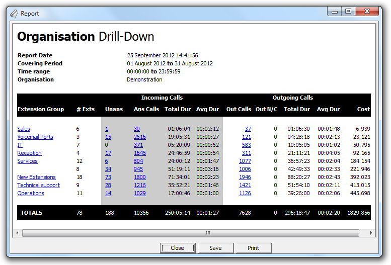Click Reception out calls value 311
The width and height of the screenshot is (391, 265).
coord(247,153)
